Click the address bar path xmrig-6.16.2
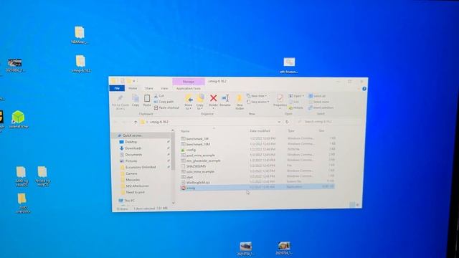Image resolution: width=459 pixels, height=258 pixels. 159,122
